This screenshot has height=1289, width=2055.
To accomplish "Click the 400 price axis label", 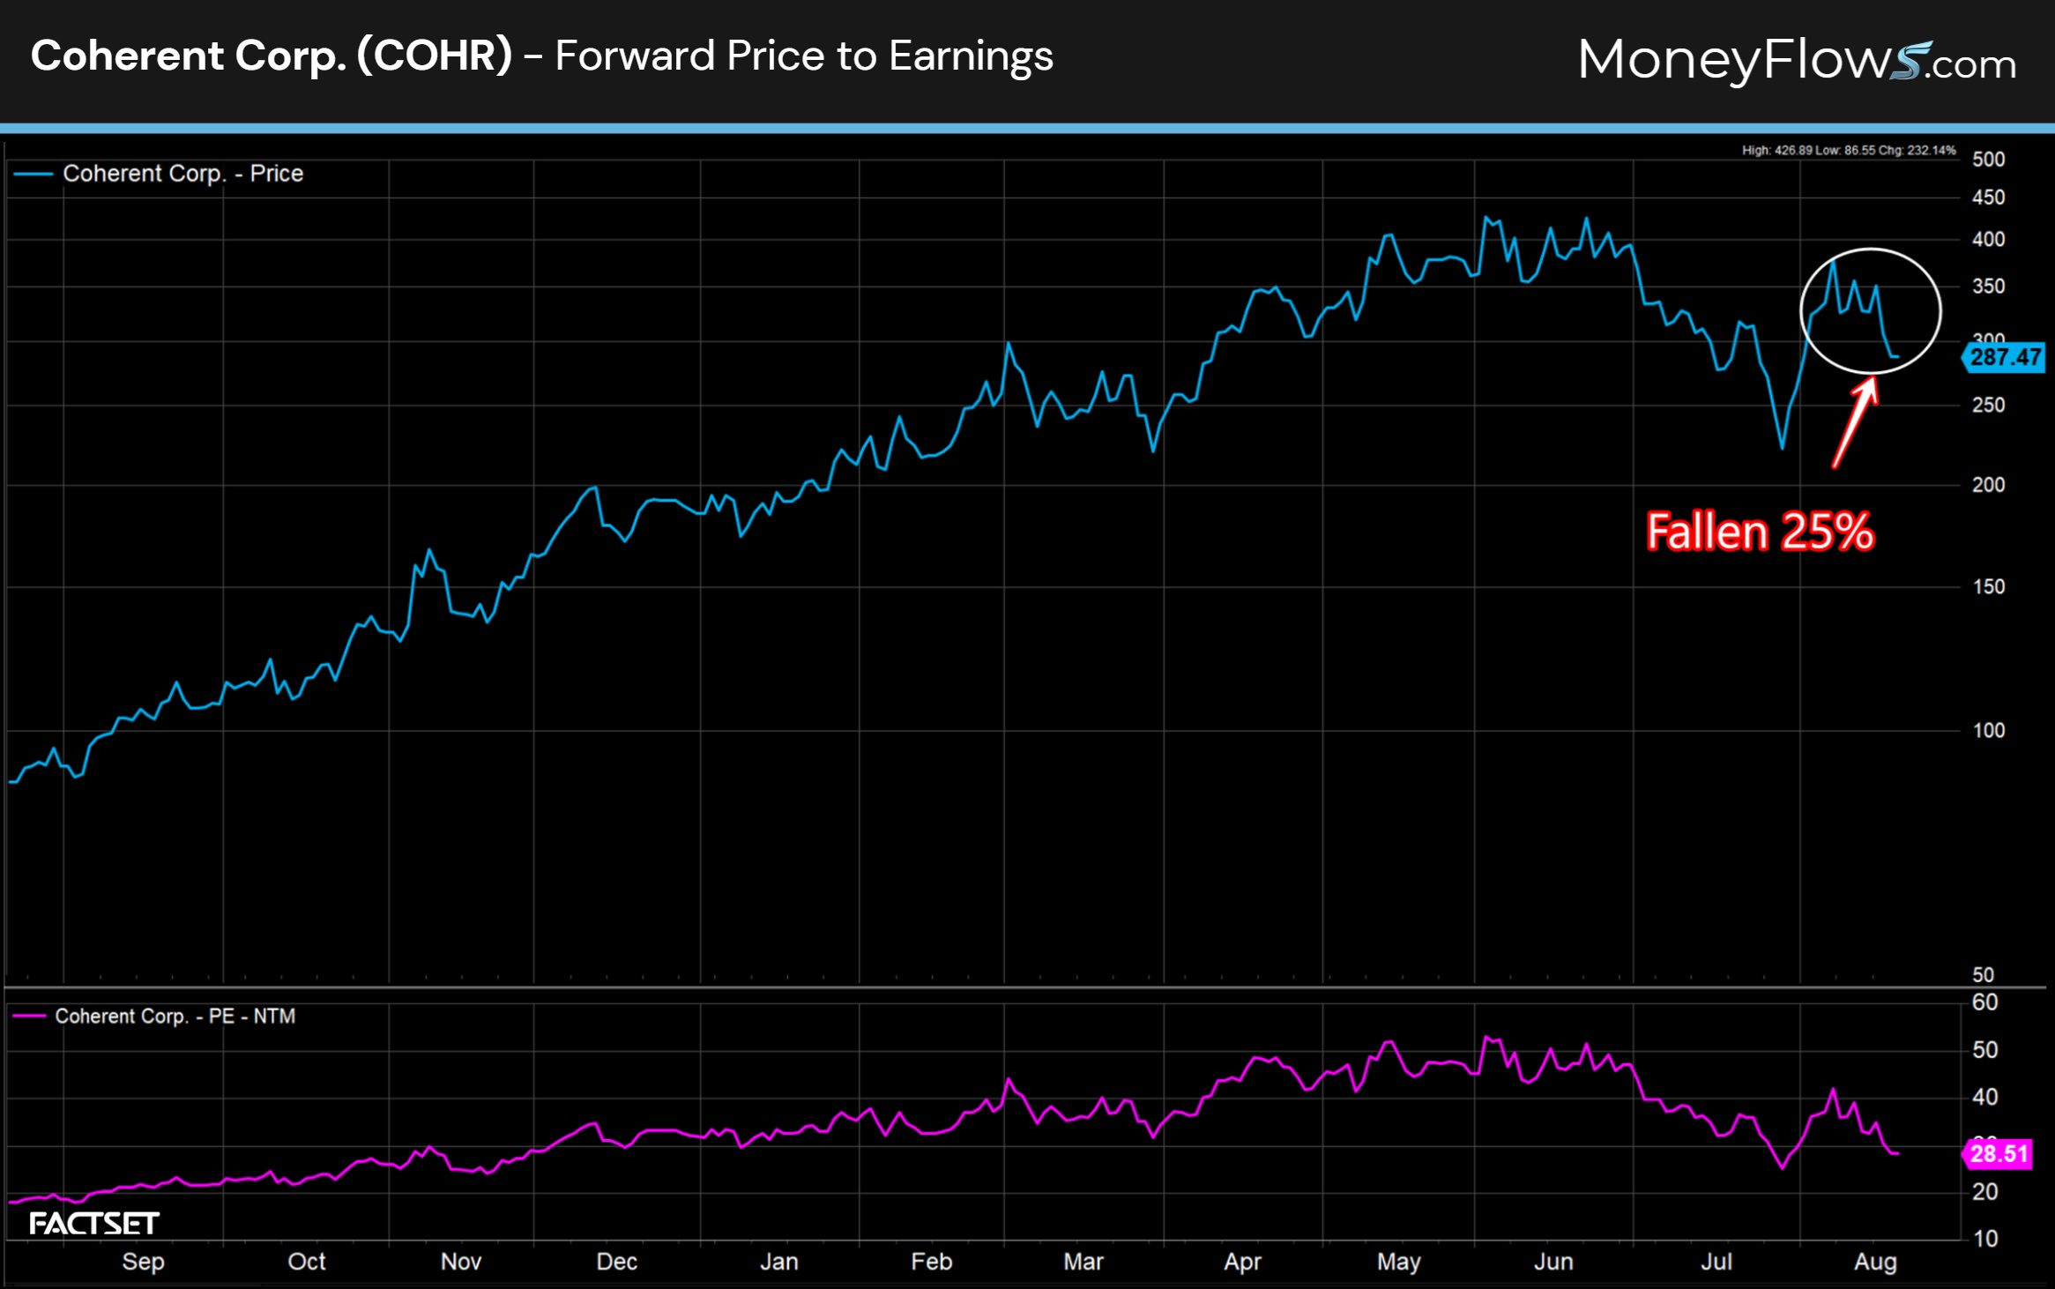I will coord(1989,240).
